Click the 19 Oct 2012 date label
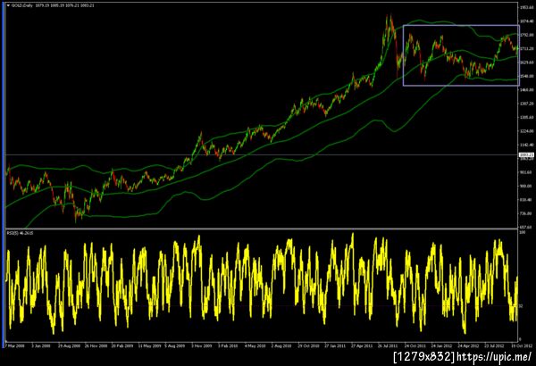Viewport: 536px width, 366px height. click(522, 345)
